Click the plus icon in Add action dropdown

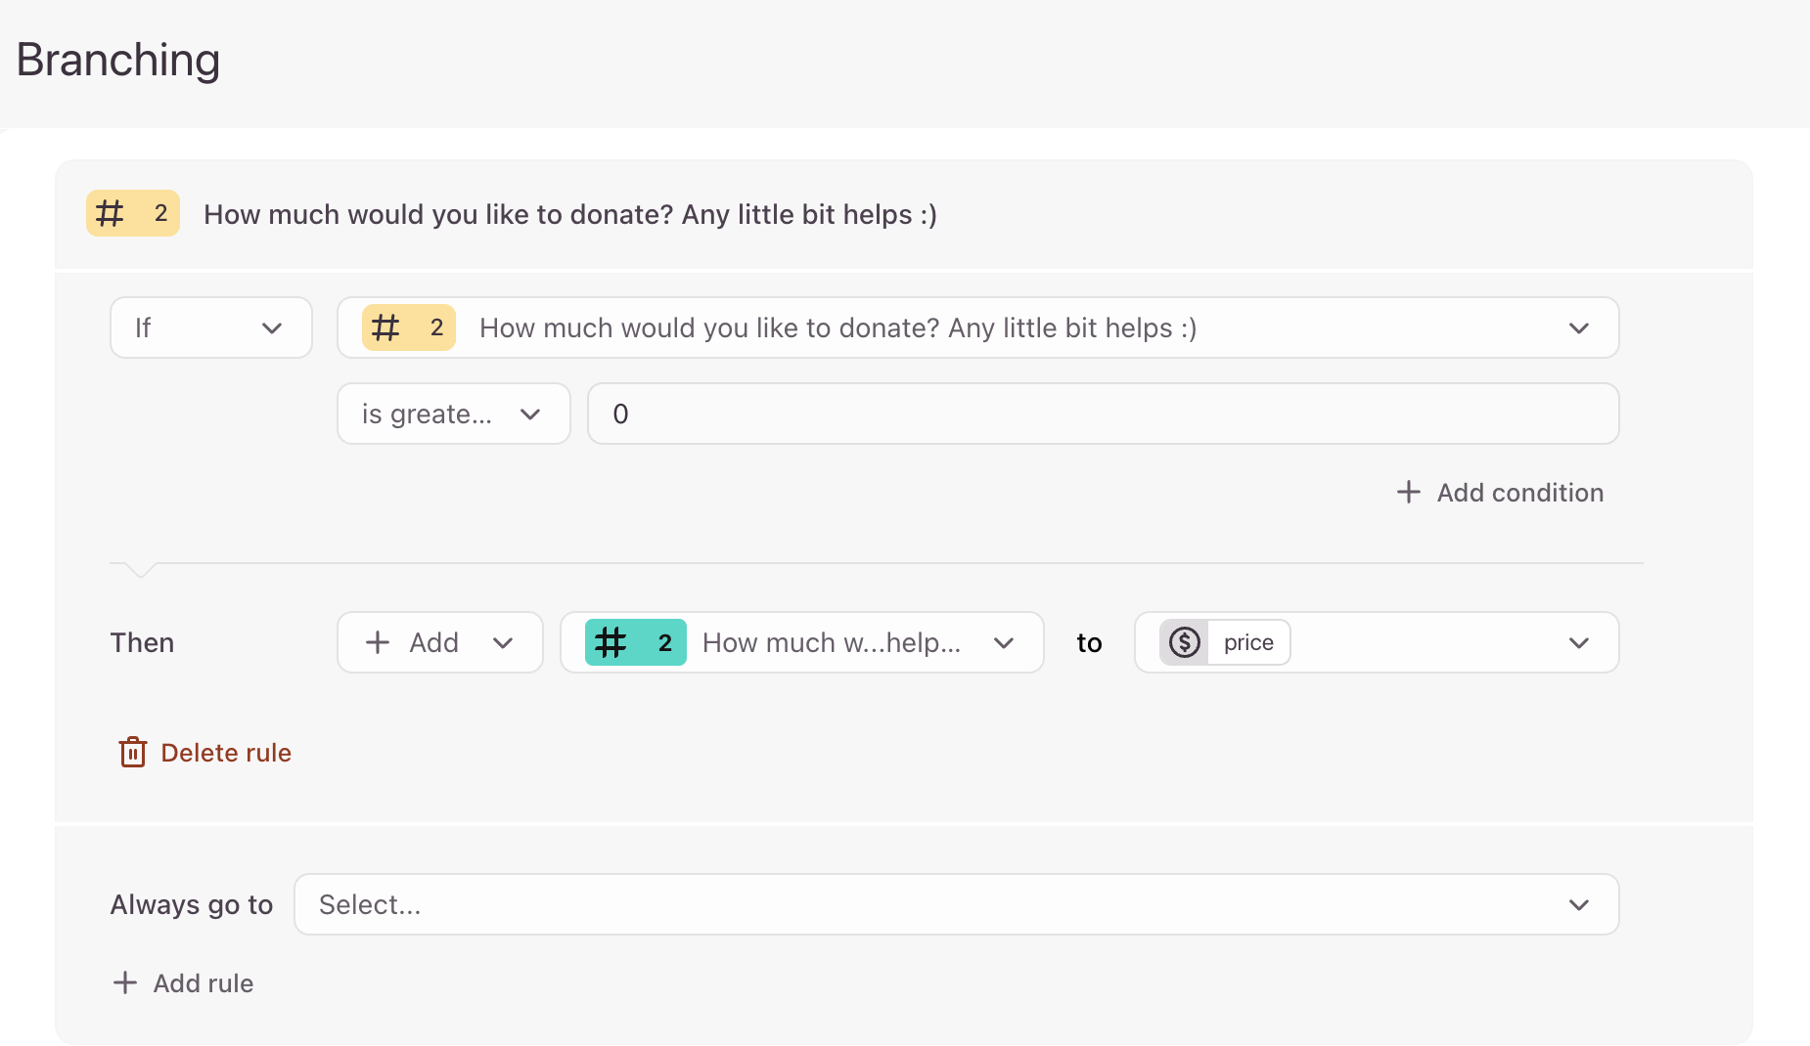pyautogui.click(x=378, y=642)
